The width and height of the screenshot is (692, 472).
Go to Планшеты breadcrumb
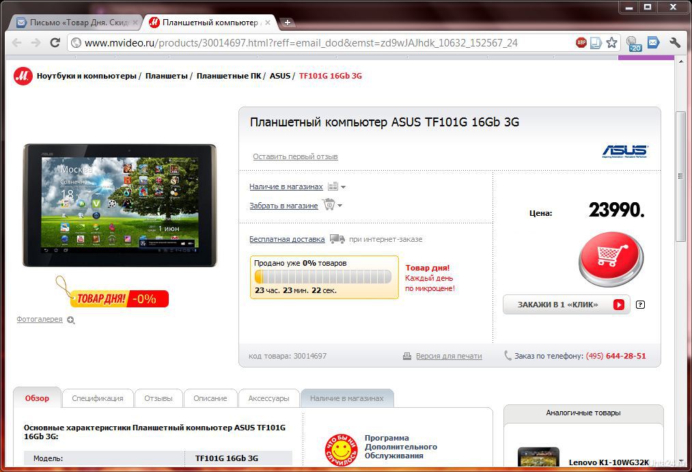[x=167, y=76]
